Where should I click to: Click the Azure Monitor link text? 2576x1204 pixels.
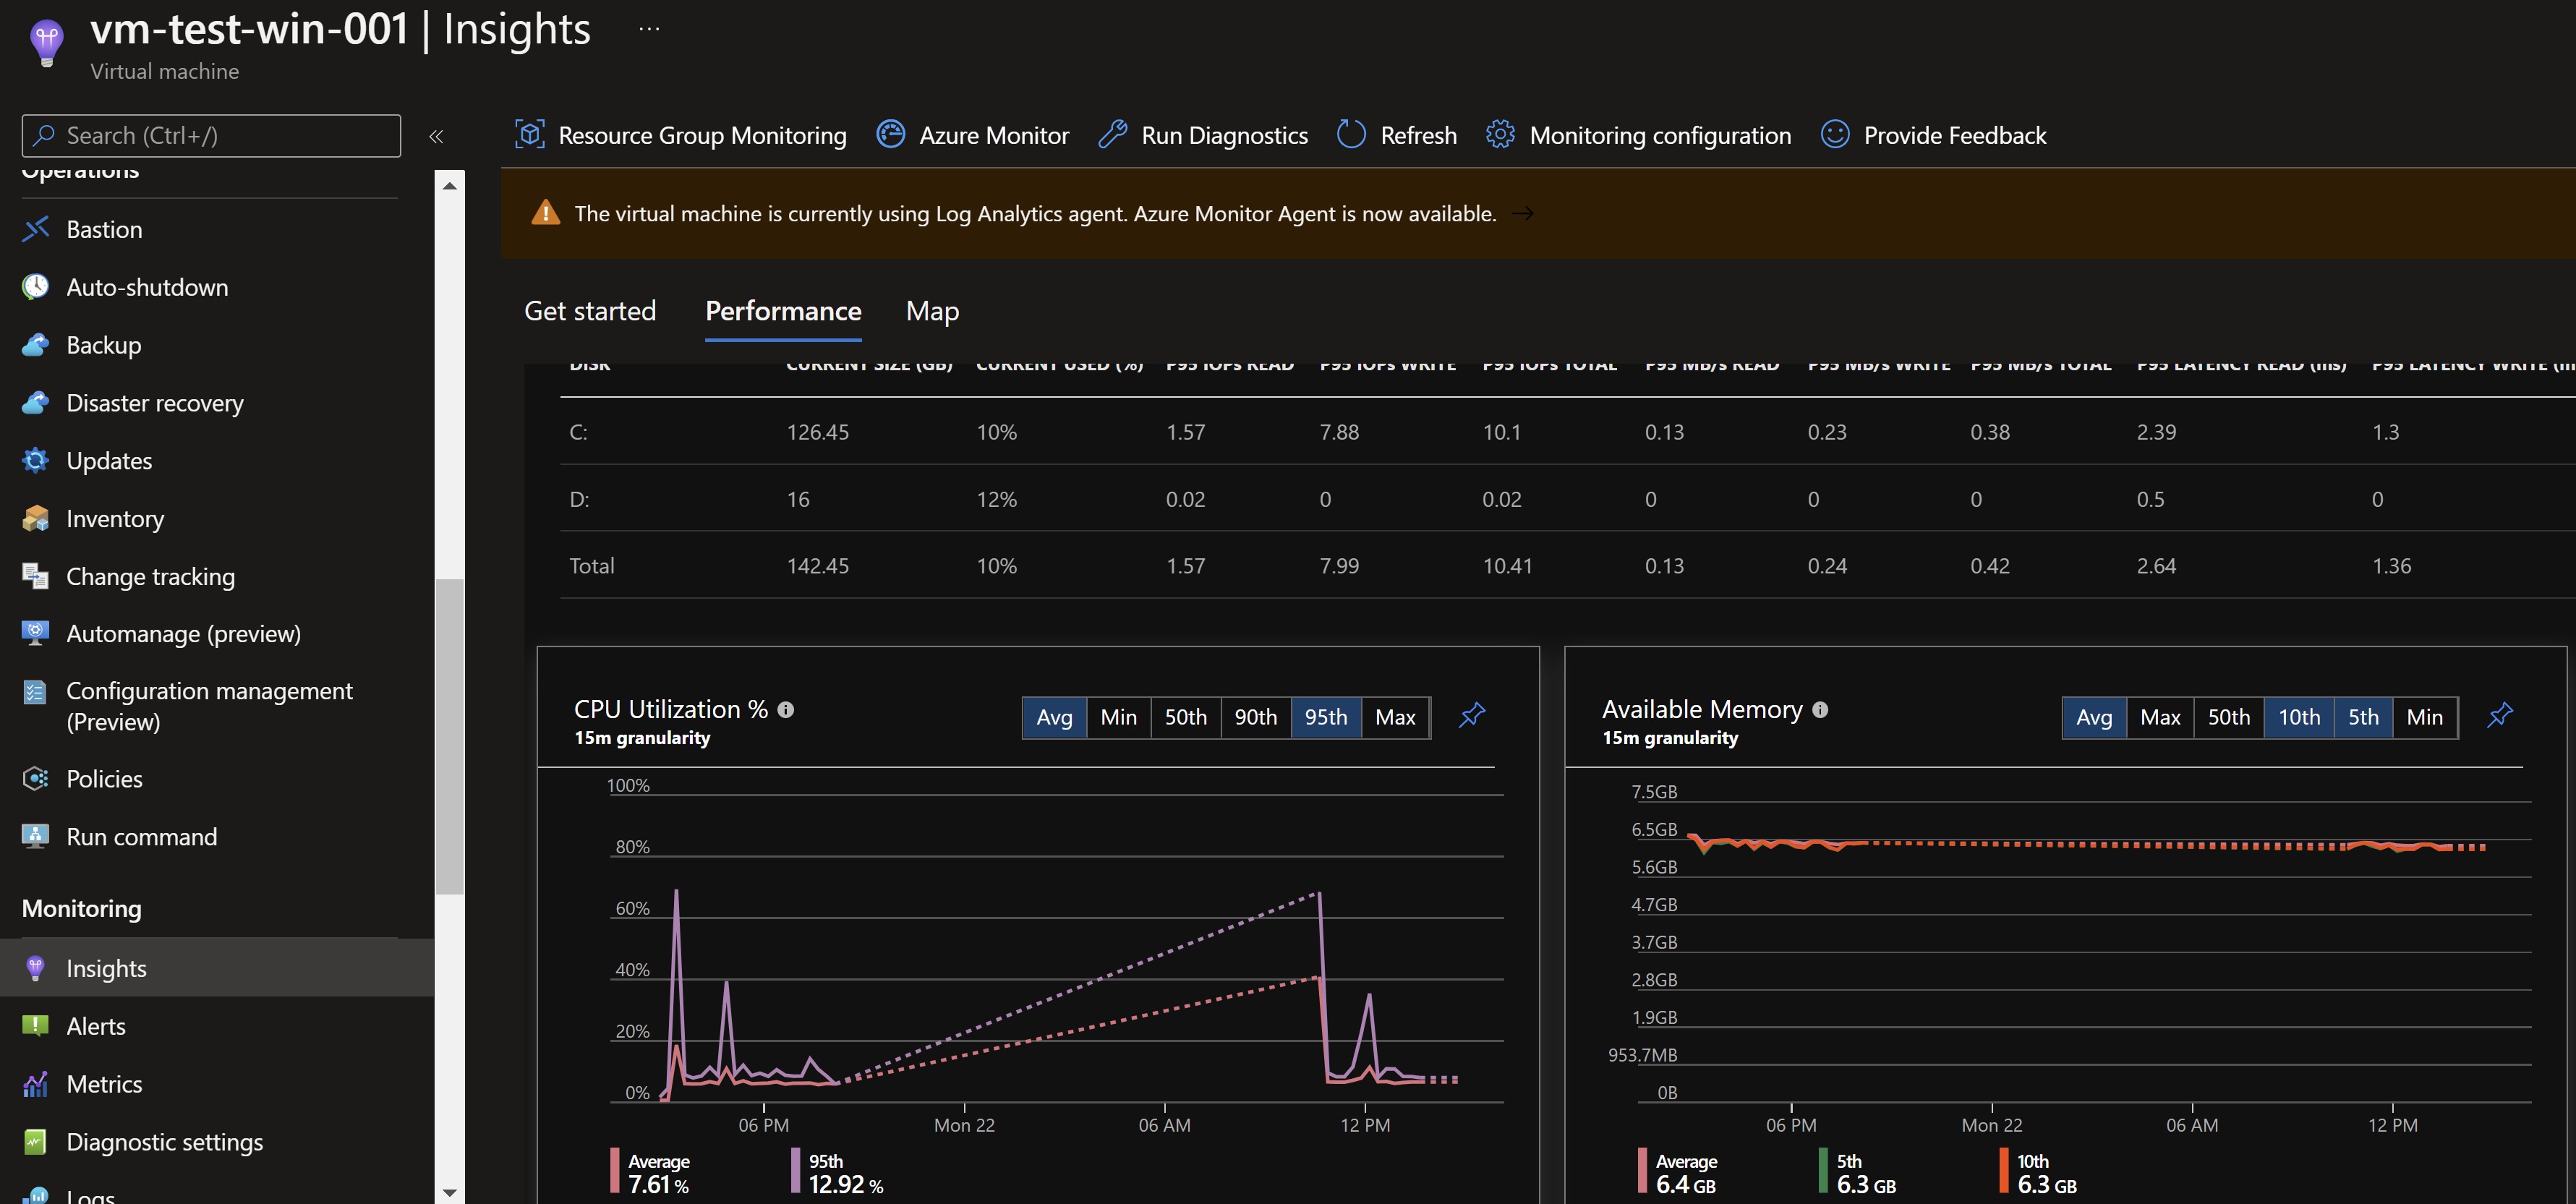tap(994, 135)
